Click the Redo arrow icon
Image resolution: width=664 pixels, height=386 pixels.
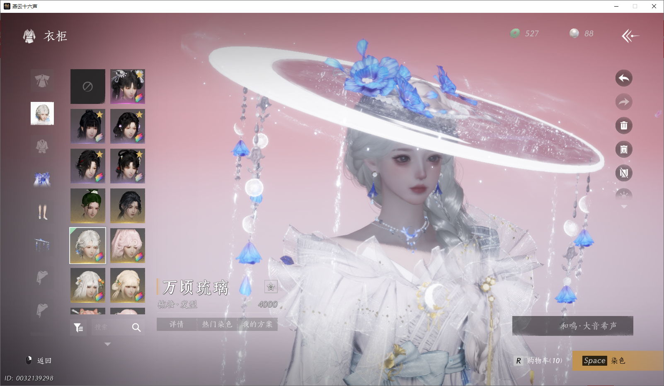[x=624, y=102]
